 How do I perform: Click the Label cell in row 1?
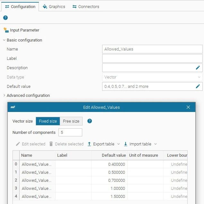point(73,172)
